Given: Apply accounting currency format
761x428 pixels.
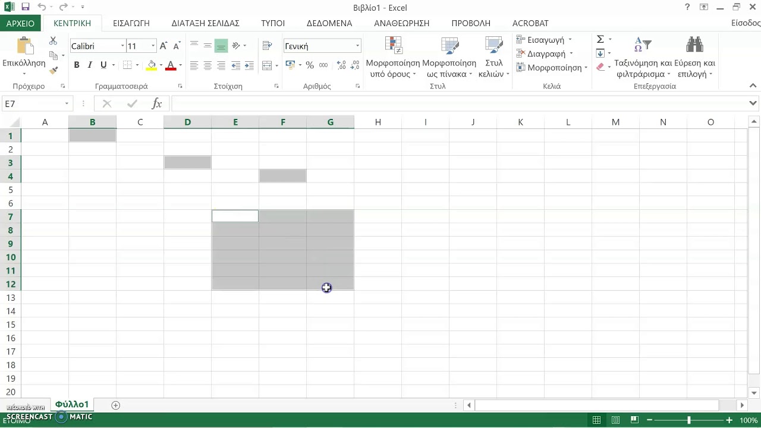Looking at the screenshot, I should [290, 65].
